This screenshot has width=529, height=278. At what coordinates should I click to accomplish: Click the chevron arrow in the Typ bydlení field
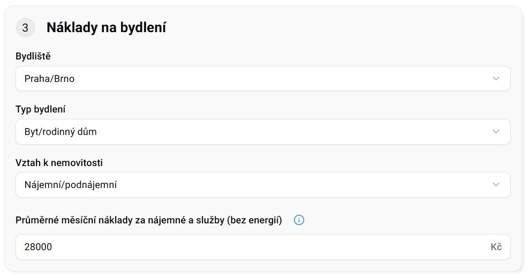tap(496, 132)
